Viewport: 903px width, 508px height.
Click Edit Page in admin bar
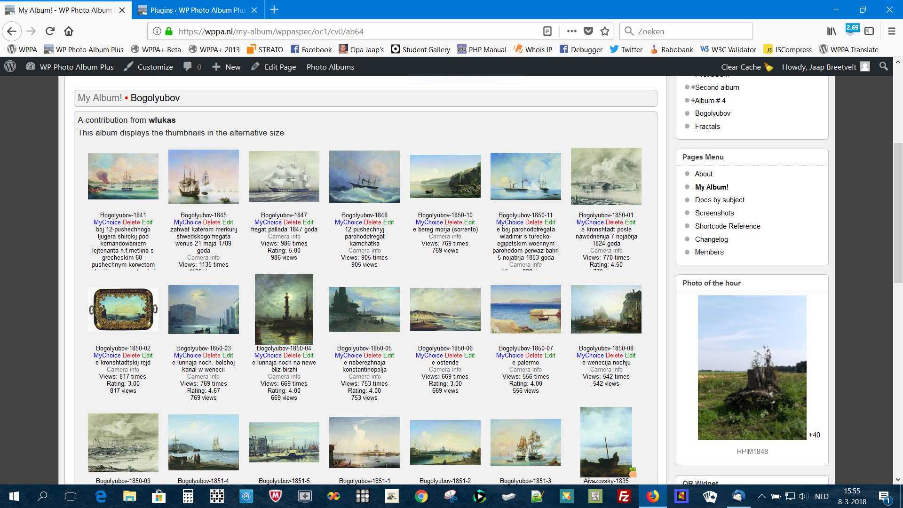click(x=274, y=67)
